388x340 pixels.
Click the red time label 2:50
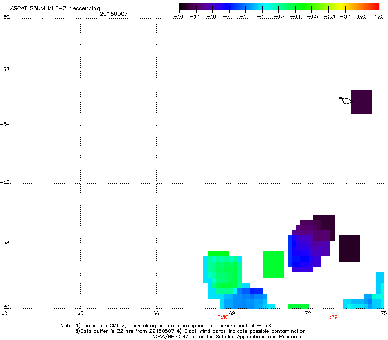coord(223,318)
